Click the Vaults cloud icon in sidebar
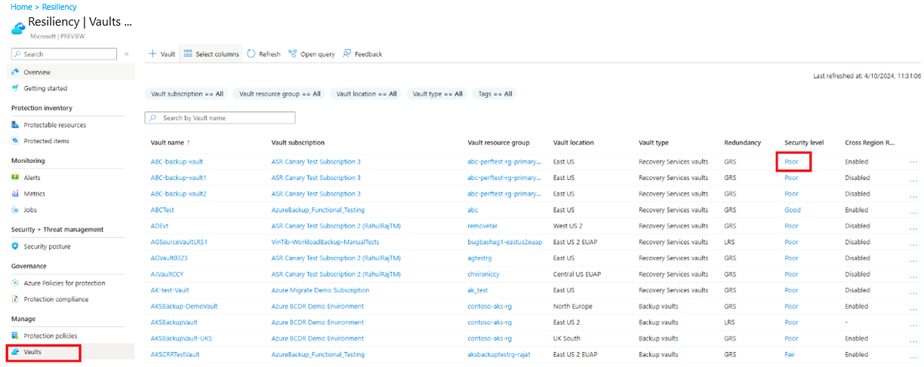The height and width of the screenshot is (367, 924). click(x=15, y=352)
